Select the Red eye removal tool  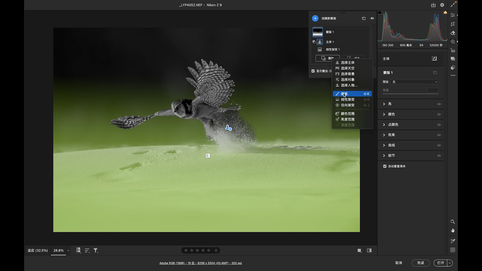(x=453, y=50)
